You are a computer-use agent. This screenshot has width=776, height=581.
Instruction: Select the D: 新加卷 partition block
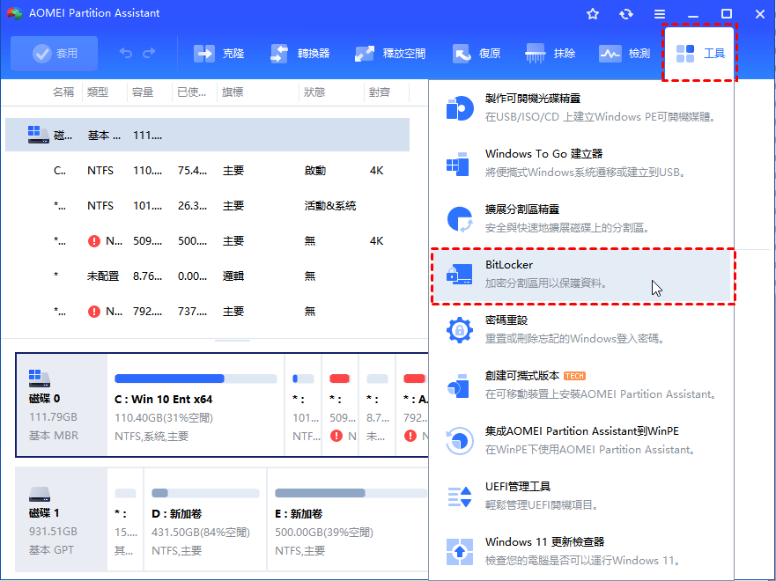(205, 519)
